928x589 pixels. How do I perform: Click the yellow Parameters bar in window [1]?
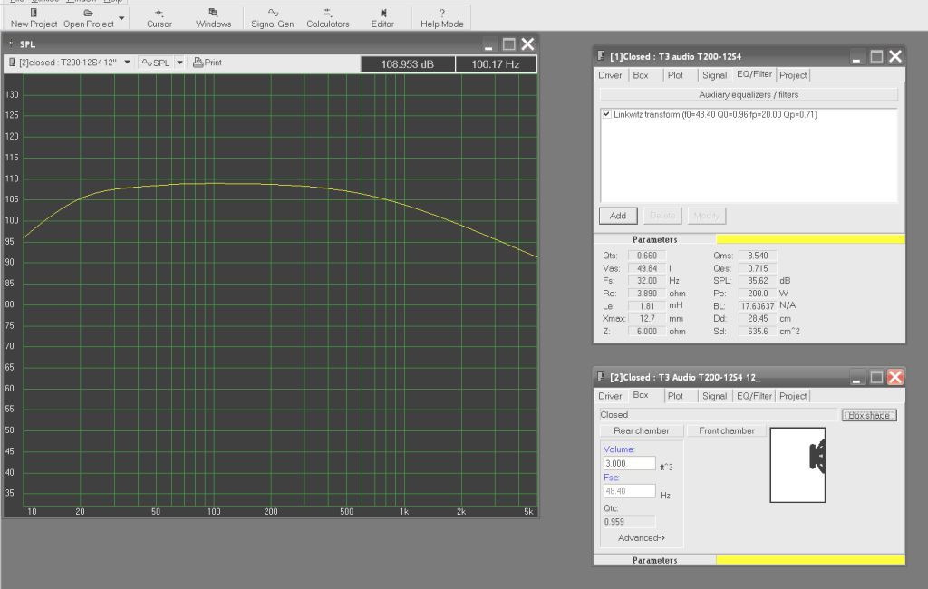(810, 239)
